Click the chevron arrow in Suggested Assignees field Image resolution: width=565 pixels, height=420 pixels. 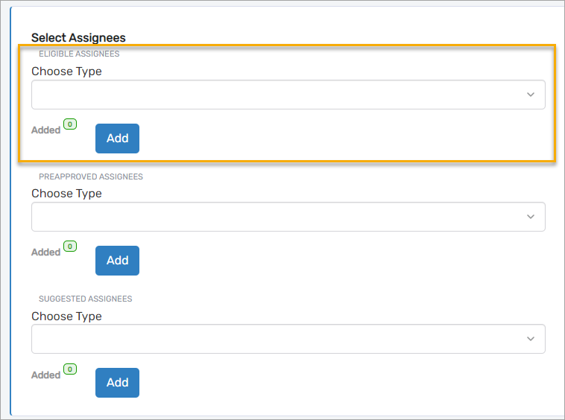[x=531, y=339]
